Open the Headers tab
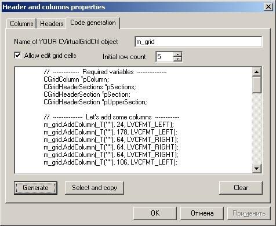This screenshot has width=276, height=226. 52,24
